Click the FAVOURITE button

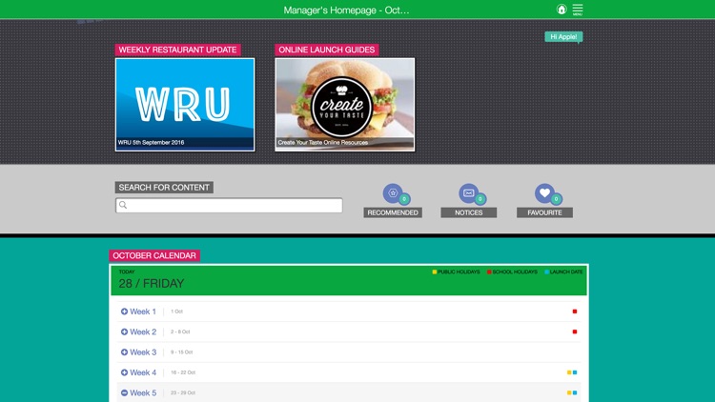pyautogui.click(x=544, y=212)
